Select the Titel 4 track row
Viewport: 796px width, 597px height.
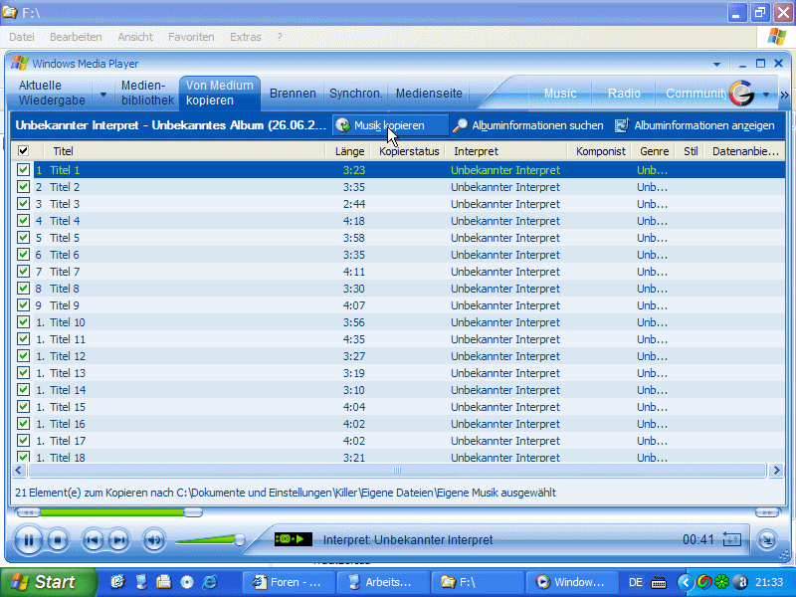(x=409, y=221)
